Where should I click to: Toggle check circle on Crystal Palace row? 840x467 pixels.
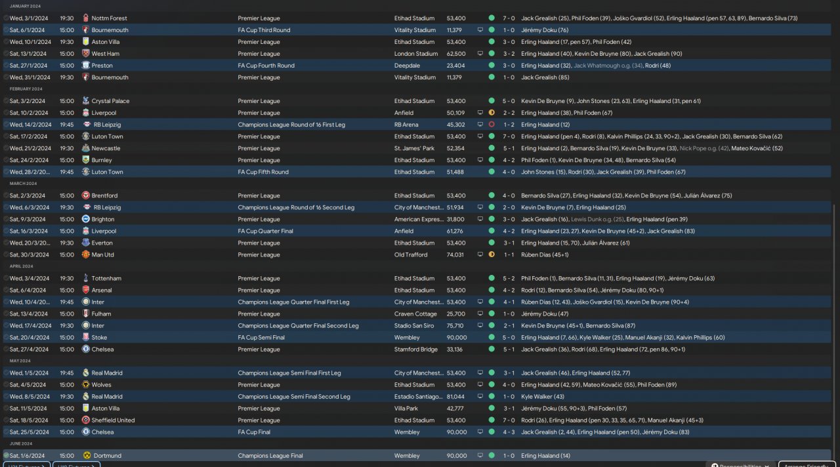click(x=6, y=101)
